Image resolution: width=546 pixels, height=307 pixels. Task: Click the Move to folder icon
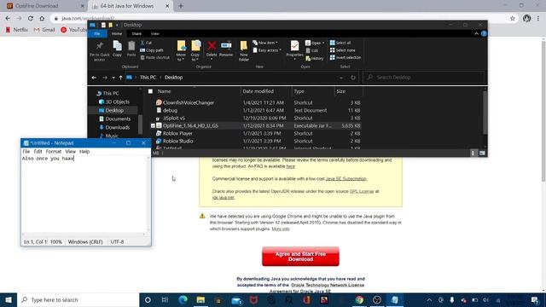(181, 46)
